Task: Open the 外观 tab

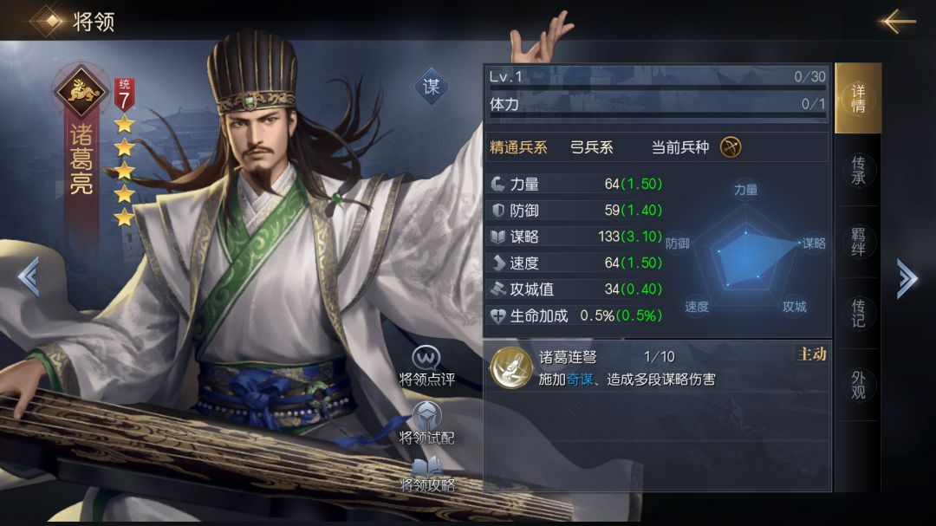Action: (858, 385)
